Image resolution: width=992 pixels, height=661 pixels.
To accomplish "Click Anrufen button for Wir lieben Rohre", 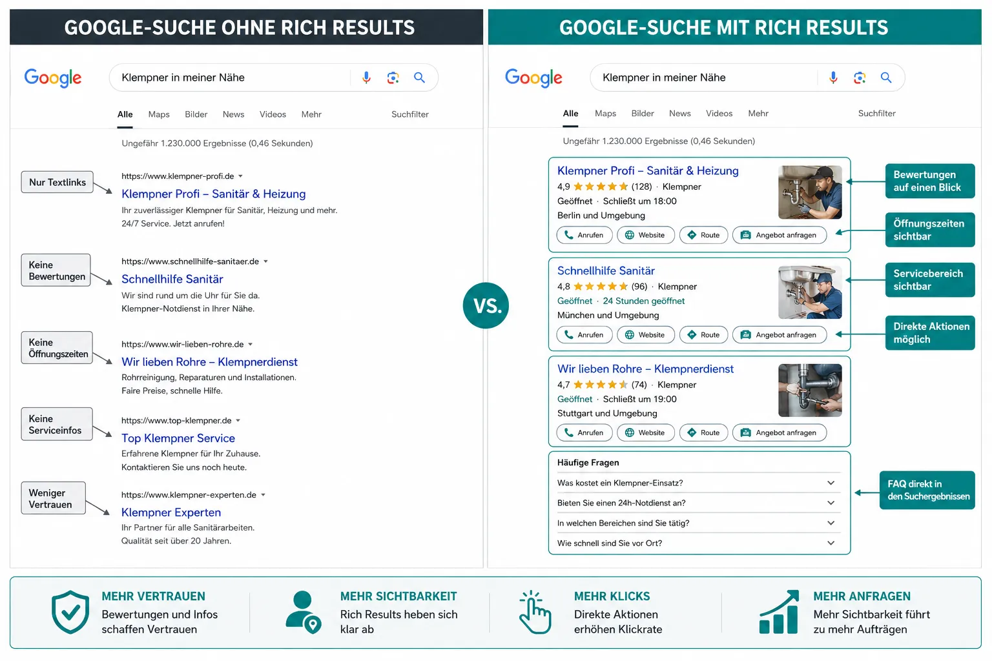I will [584, 432].
